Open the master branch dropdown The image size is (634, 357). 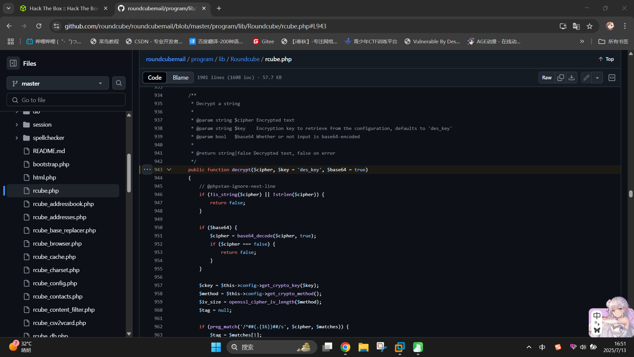[x=58, y=83]
